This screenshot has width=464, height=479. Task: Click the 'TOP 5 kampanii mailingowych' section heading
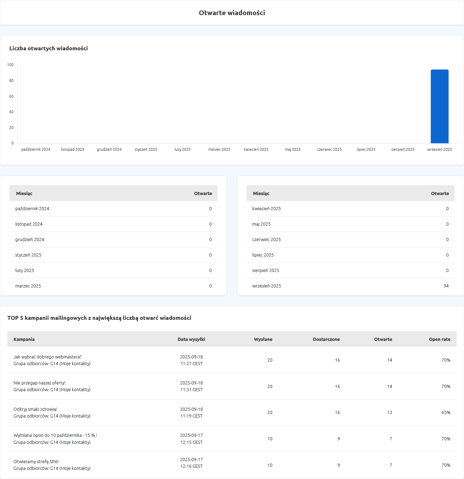point(99,318)
